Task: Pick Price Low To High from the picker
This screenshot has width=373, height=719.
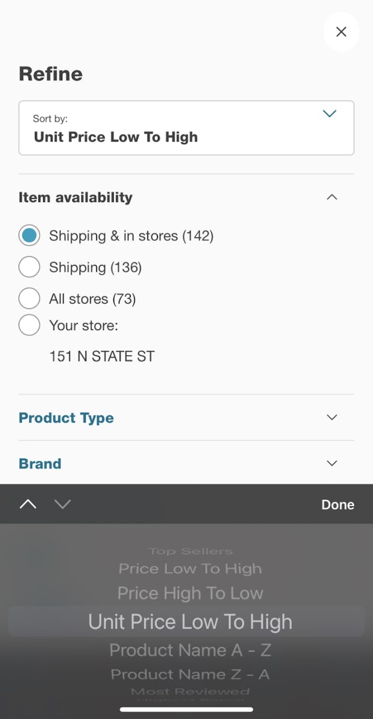Action: (190, 568)
